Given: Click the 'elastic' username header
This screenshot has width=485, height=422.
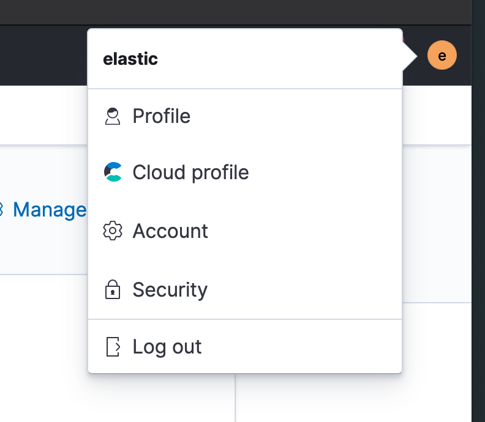Looking at the screenshot, I should [130, 59].
